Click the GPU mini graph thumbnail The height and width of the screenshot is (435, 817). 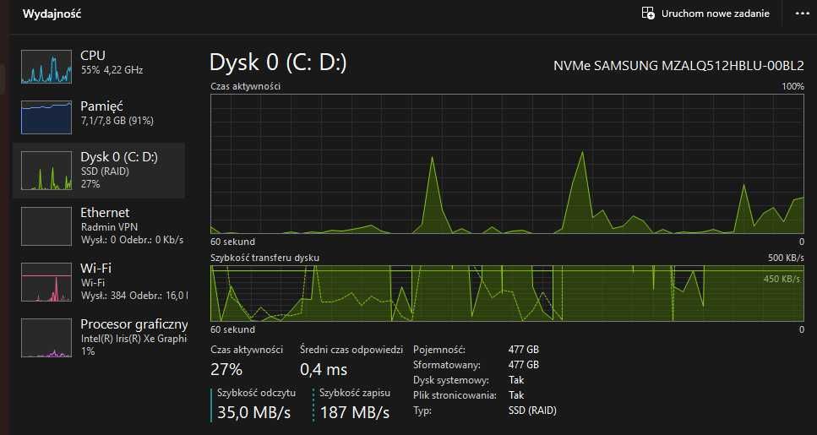46,338
